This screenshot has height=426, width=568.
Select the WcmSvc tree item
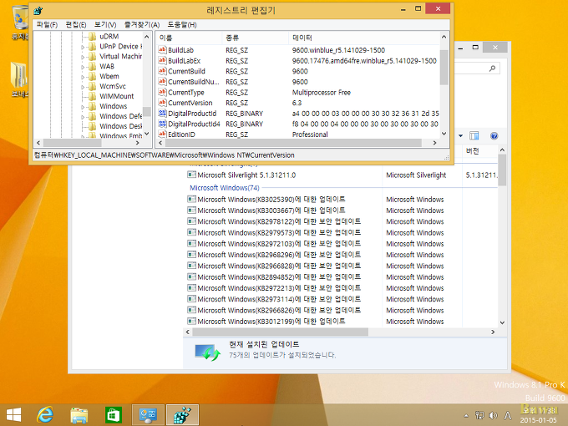(113, 86)
